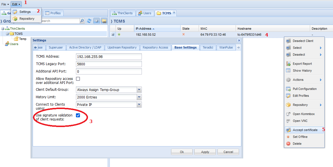Screen dimensions: 333x167
Task: Click the MAC address 64:79:F0:33:1D:46
Action: point(213,35)
